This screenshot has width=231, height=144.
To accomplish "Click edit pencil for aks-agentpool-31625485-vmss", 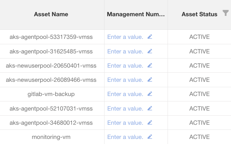I will 150,51.
